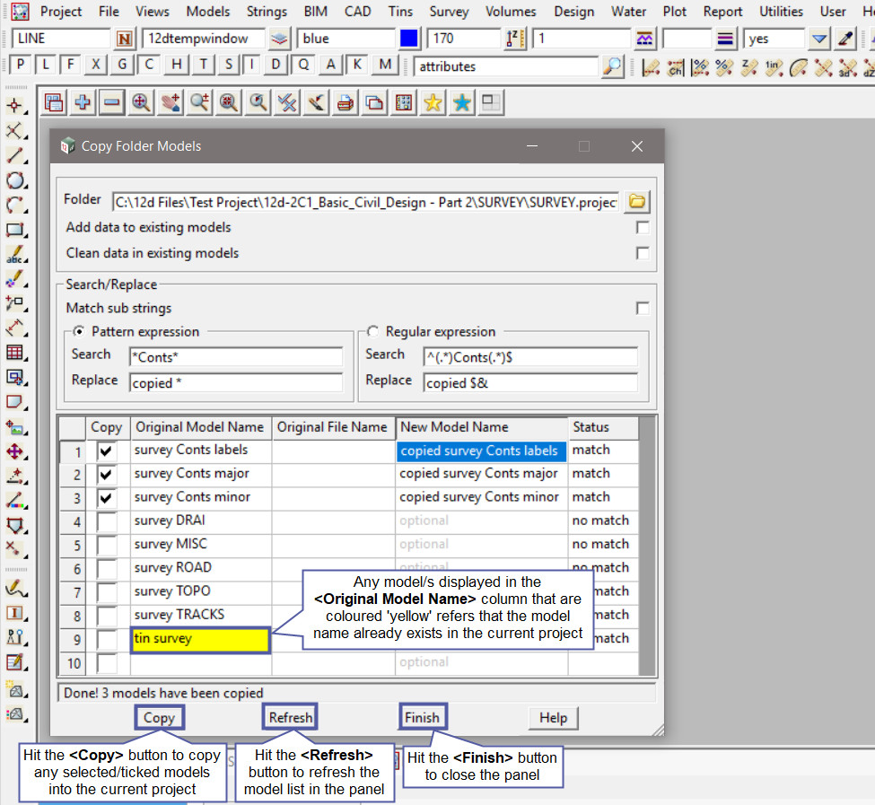The image size is (875, 805).
Task: Click the table grid icon in left toolbar
Action: [14, 353]
